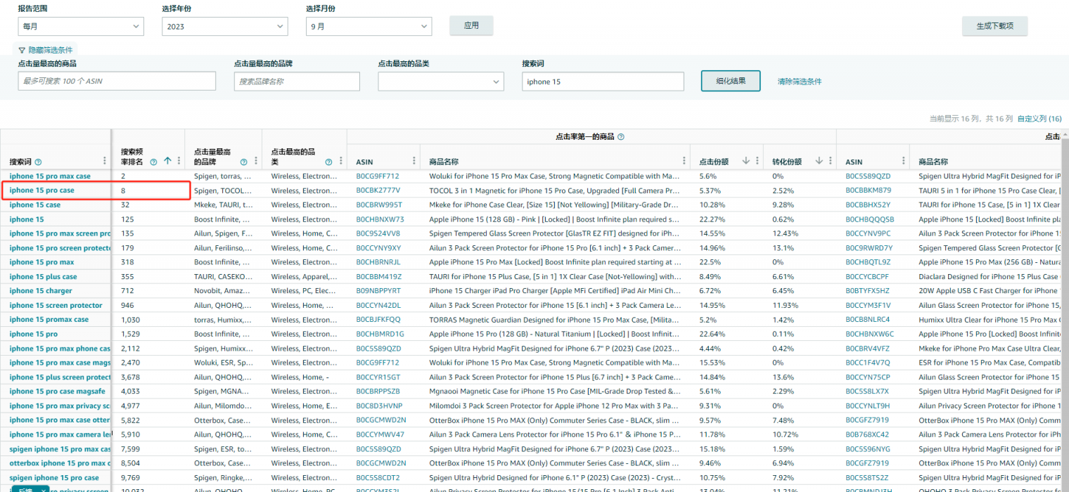Open three-dot menu of ASIN column after 转化份额
This screenshot has width=1069, height=492.
coord(903,161)
